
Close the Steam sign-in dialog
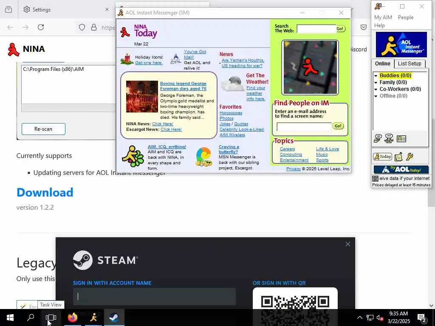point(347,244)
